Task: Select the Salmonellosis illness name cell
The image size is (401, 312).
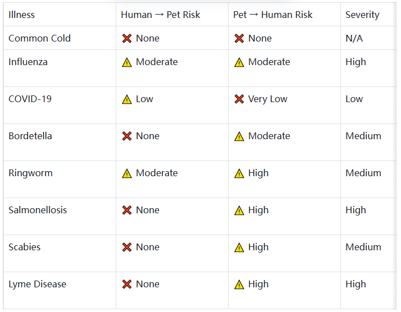Action: tap(38, 210)
